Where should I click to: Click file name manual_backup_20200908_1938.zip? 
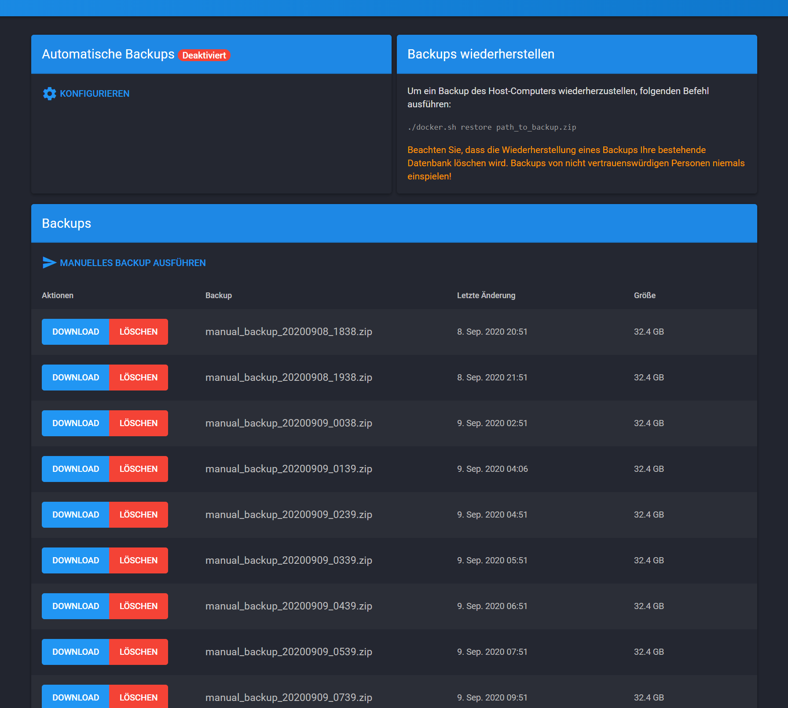point(289,377)
